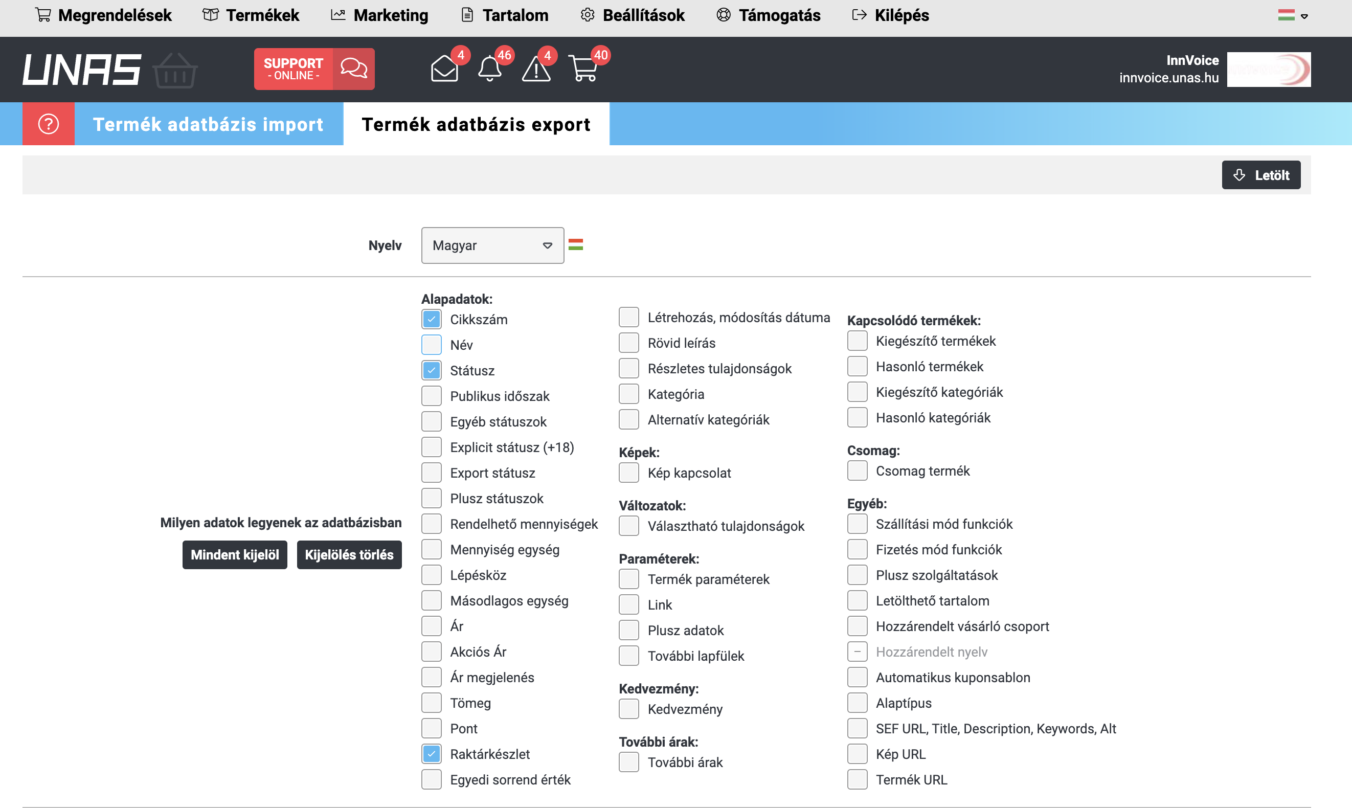Check the Mennyiség egység checkbox
The height and width of the screenshot is (808, 1352).
tap(432, 549)
